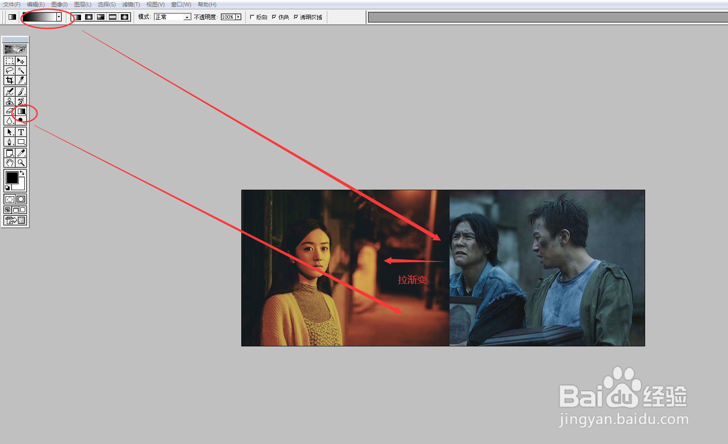Select the Rectangle shape tool

[x=21, y=142]
